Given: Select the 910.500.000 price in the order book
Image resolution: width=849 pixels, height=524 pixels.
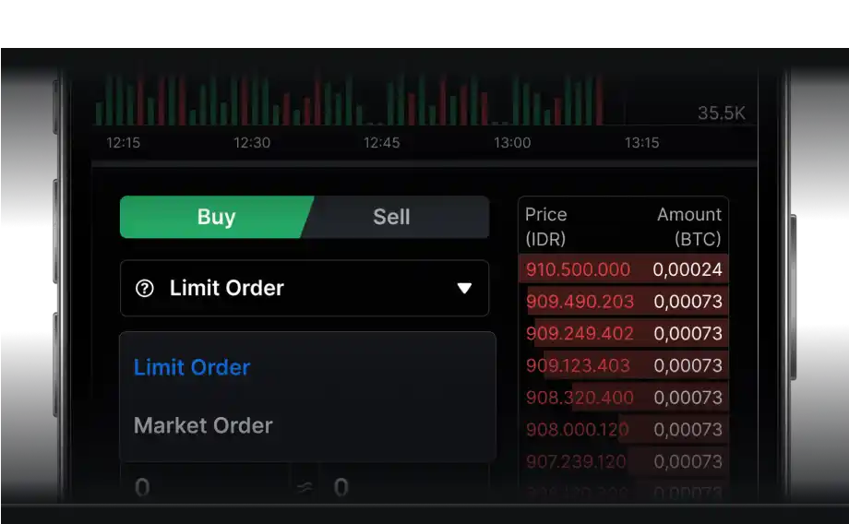Looking at the screenshot, I should tap(578, 269).
